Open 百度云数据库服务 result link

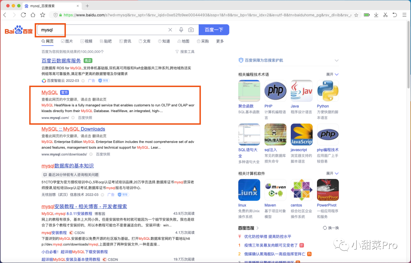pos(61,60)
